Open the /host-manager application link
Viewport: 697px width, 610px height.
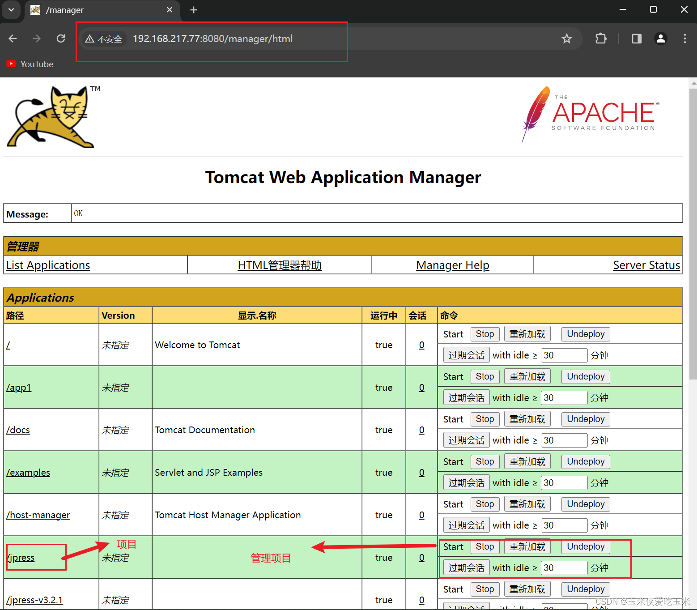(x=38, y=515)
